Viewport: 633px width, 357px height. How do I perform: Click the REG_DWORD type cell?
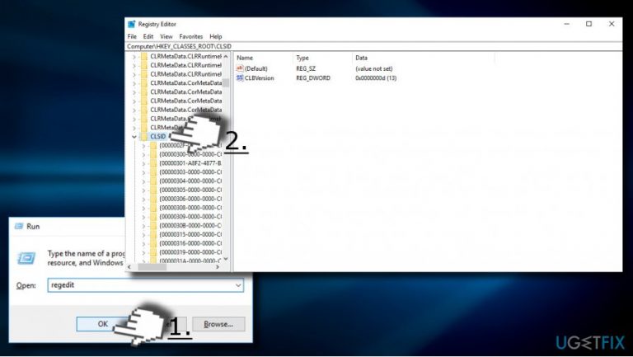tap(313, 78)
